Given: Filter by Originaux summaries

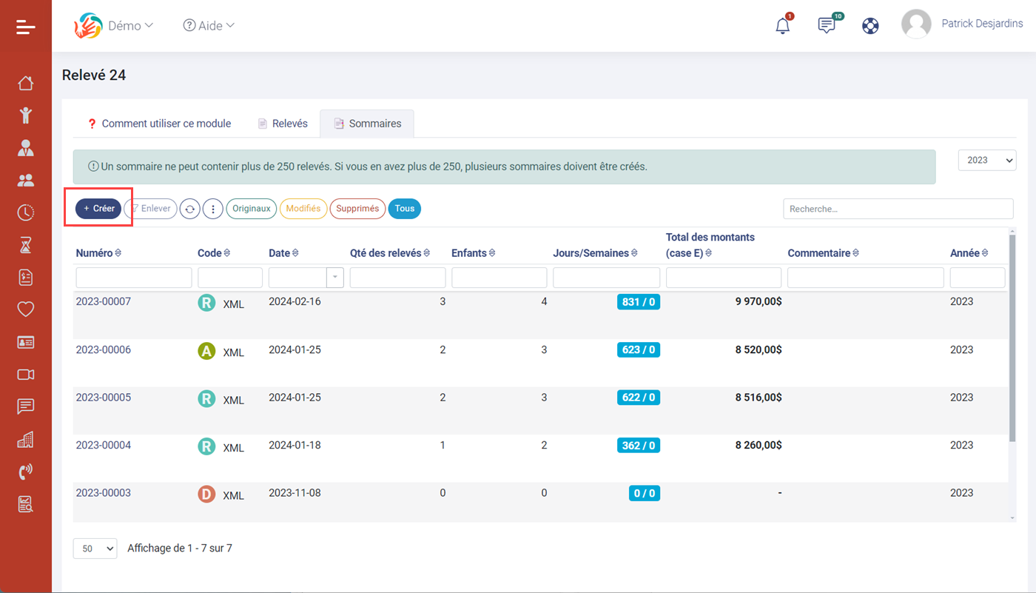Looking at the screenshot, I should tap(252, 209).
